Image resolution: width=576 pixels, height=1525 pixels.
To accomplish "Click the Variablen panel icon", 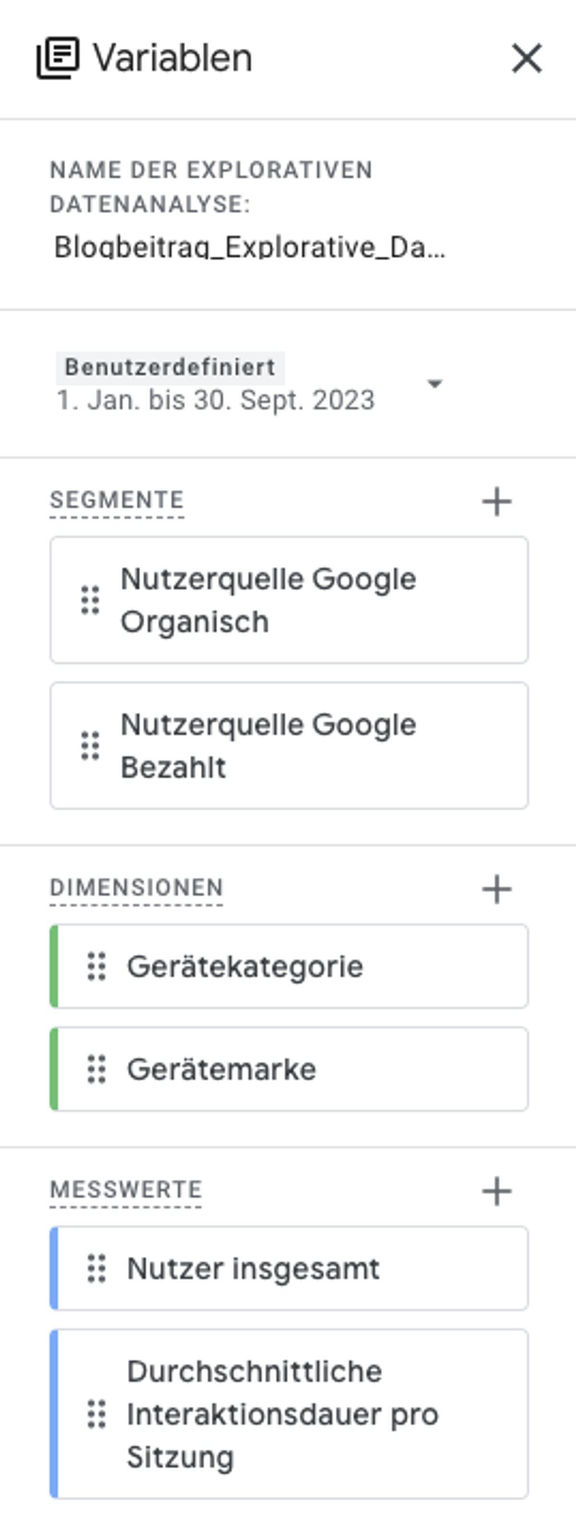I will coord(58,58).
